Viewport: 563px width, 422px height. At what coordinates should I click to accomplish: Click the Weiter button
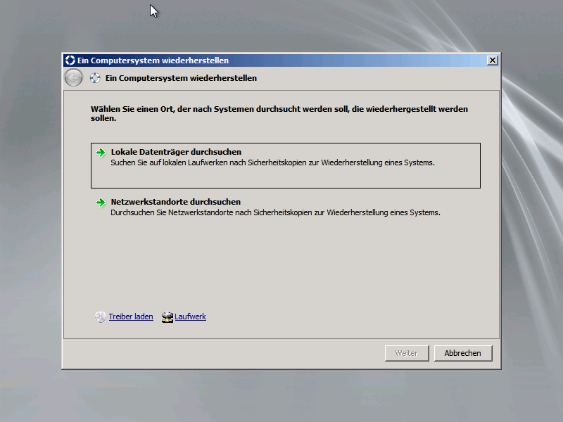406,353
